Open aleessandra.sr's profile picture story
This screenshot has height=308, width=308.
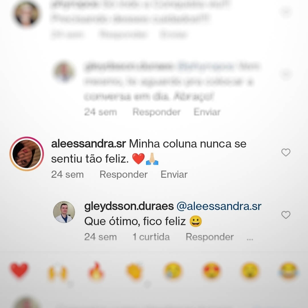tap(27, 154)
